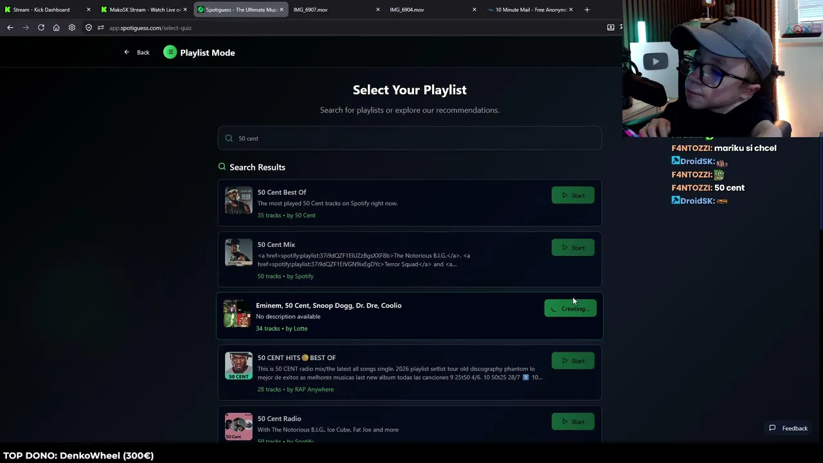Open the Feedback button

[x=788, y=428]
